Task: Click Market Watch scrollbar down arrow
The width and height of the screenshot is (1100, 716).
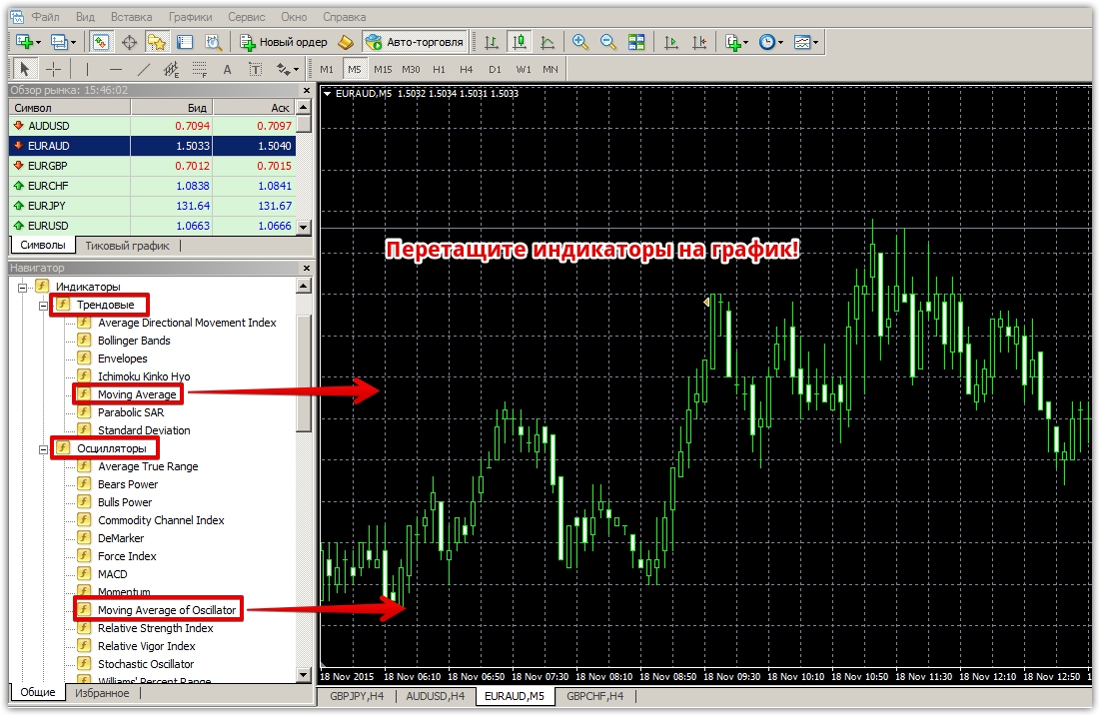Action: tap(304, 228)
